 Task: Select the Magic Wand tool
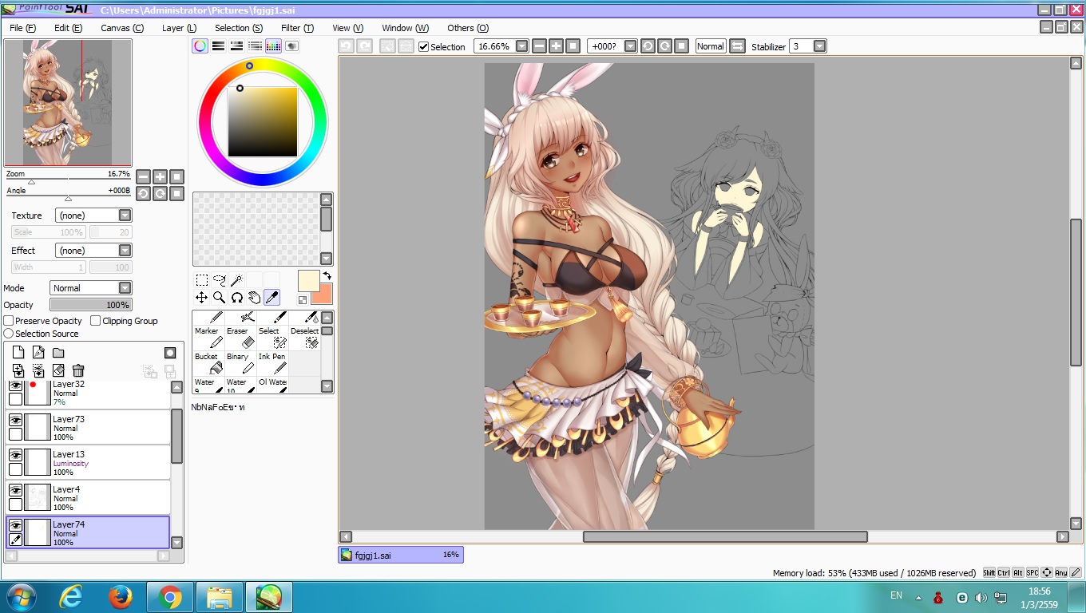tap(236, 280)
